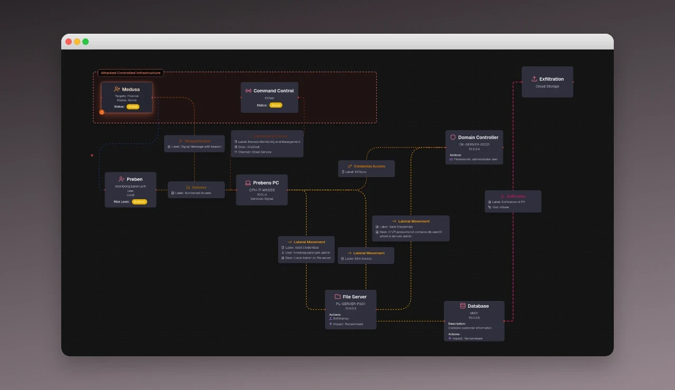Select the Command Control node title
Viewport: 675px width, 390px height.
pyautogui.click(x=273, y=91)
